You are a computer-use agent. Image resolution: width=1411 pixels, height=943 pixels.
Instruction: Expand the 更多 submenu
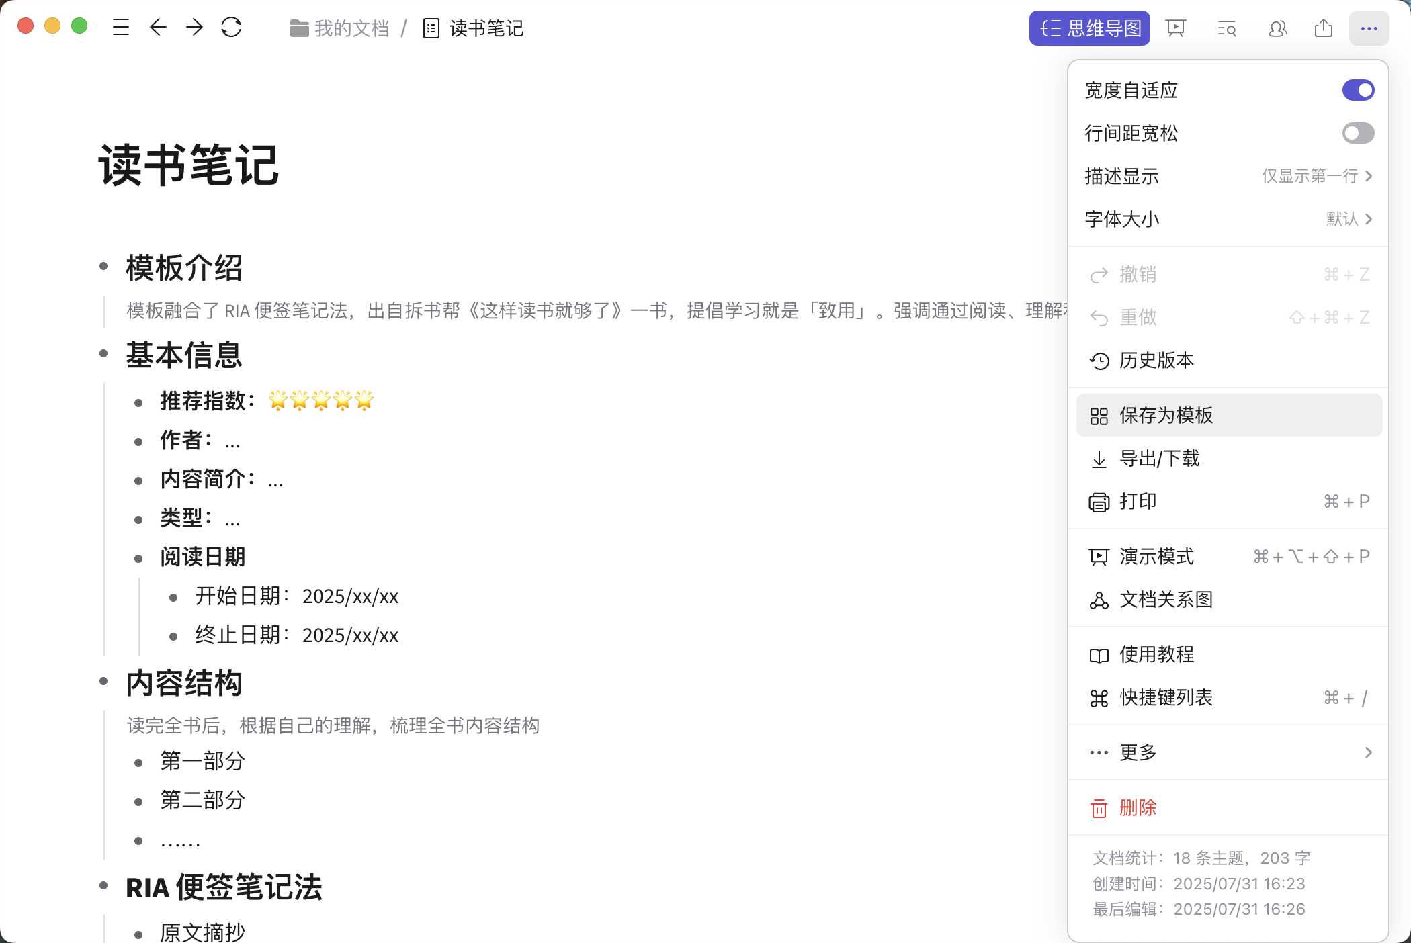(1228, 752)
